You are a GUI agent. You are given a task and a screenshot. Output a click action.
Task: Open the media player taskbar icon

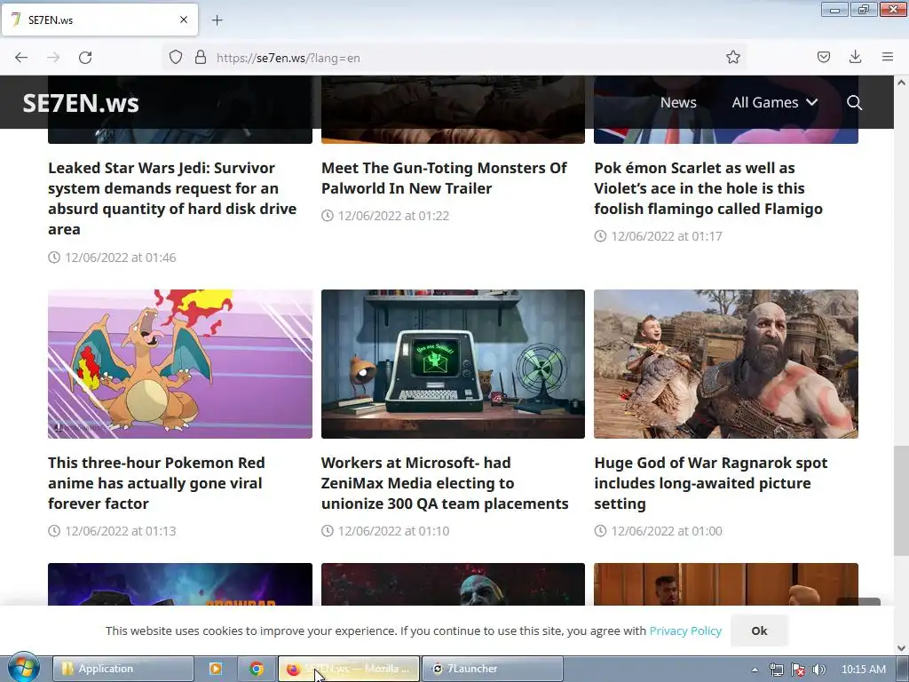click(216, 669)
